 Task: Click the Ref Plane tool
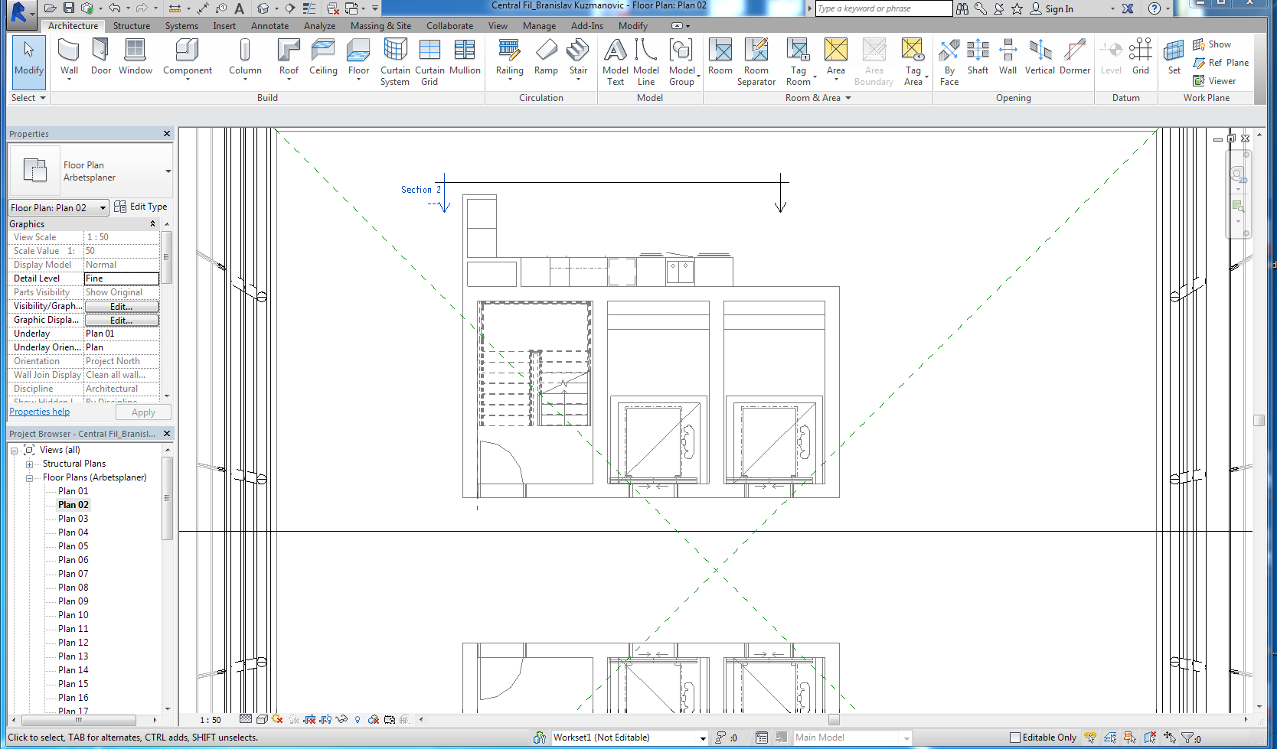[1220, 63]
